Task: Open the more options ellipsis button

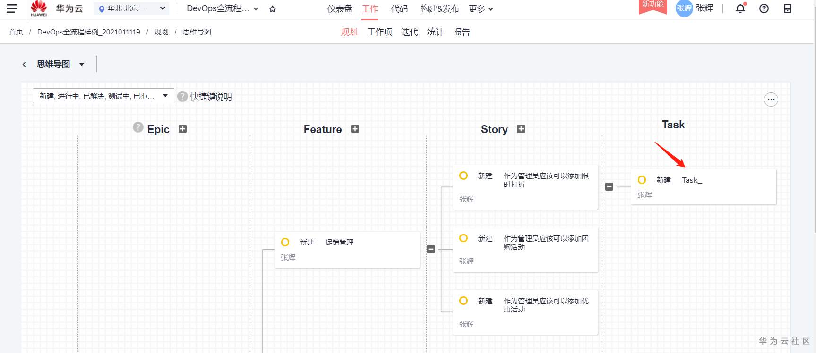Action: [771, 100]
